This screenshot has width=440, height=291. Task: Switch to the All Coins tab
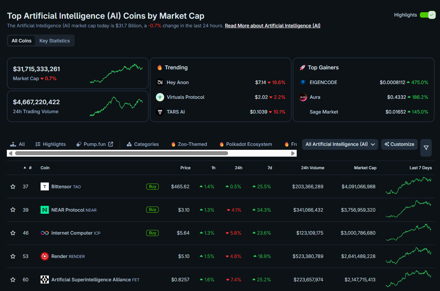click(22, 41)
